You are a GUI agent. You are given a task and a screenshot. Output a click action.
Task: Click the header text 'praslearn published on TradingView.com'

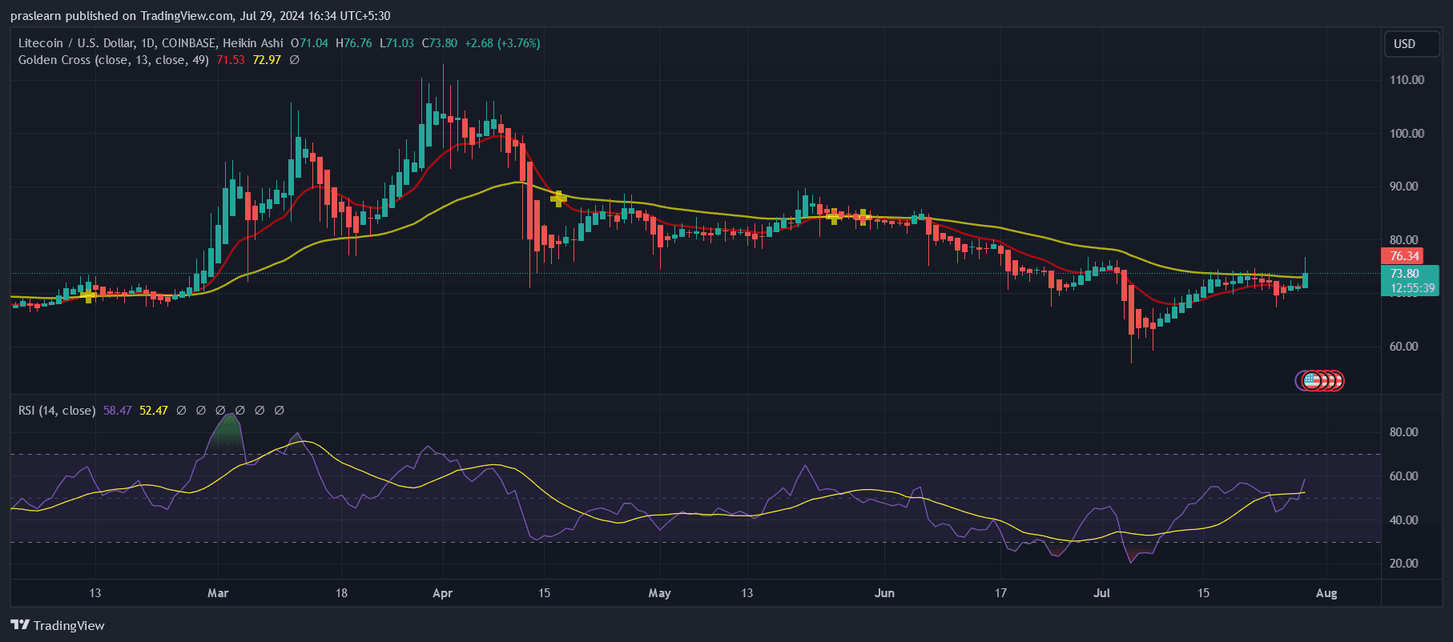[x=121, y=16]
